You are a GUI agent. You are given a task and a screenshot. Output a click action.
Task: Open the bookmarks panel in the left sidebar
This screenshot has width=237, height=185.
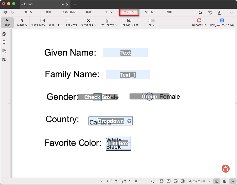click(4, 42)
